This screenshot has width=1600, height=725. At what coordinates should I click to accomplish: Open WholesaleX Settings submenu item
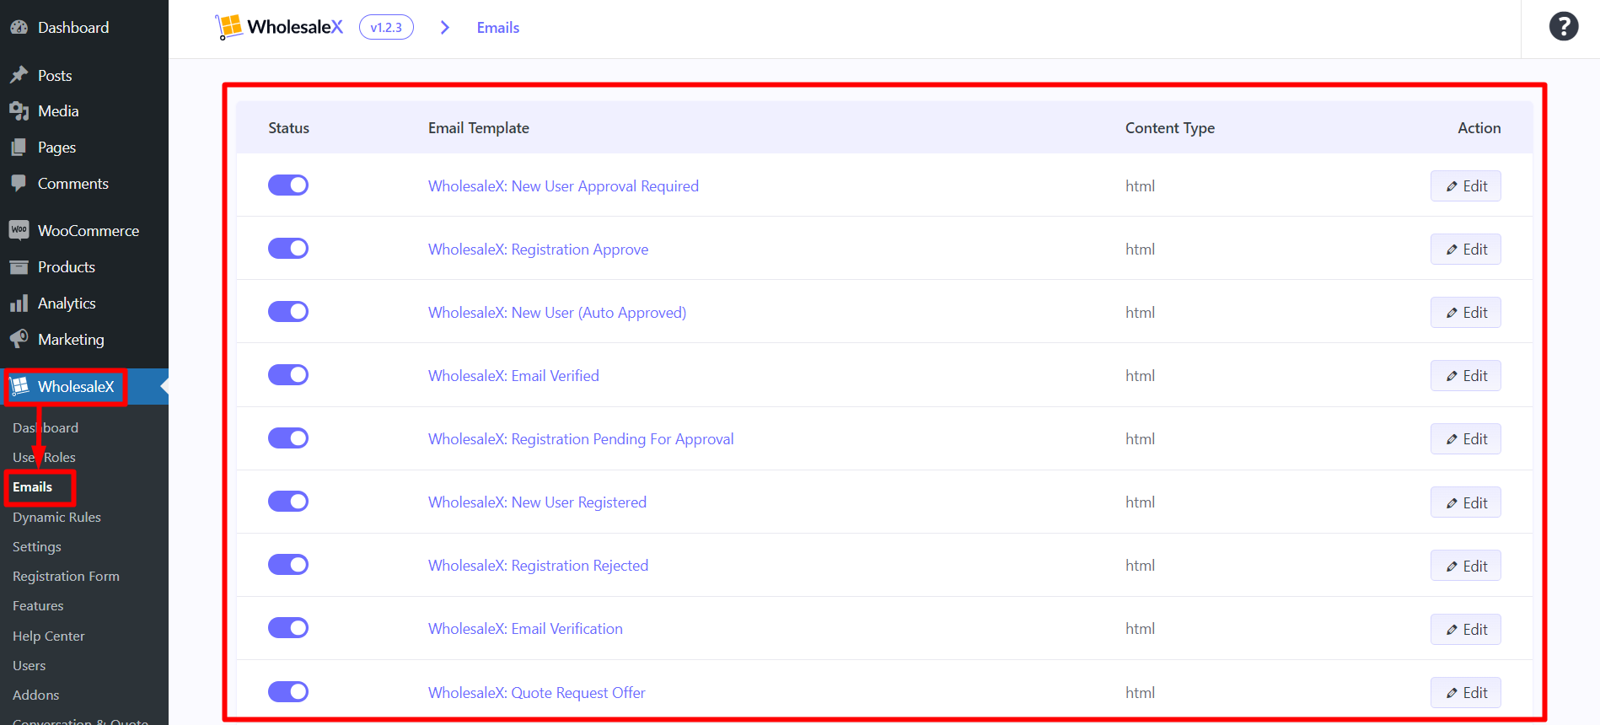click(37, 546)
